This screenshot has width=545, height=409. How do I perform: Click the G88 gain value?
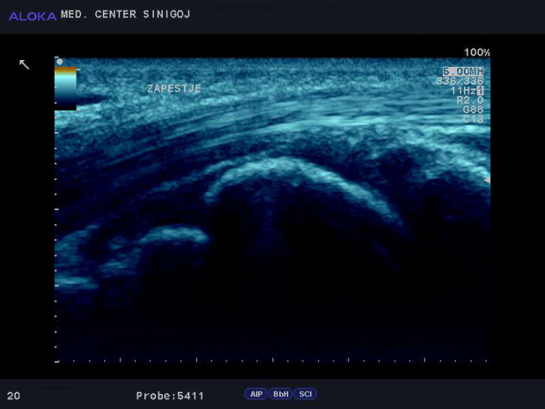tap(473, 110)
